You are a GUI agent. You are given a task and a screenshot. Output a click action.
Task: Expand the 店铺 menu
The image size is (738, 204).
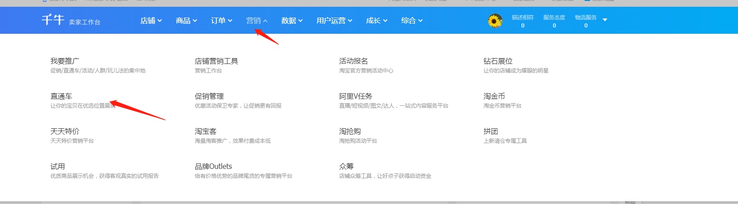[151, 21]
